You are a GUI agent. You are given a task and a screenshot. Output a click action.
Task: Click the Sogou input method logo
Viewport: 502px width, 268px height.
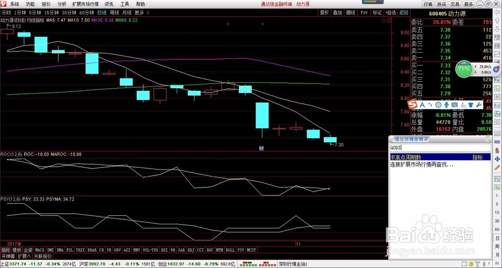point(412,104)
